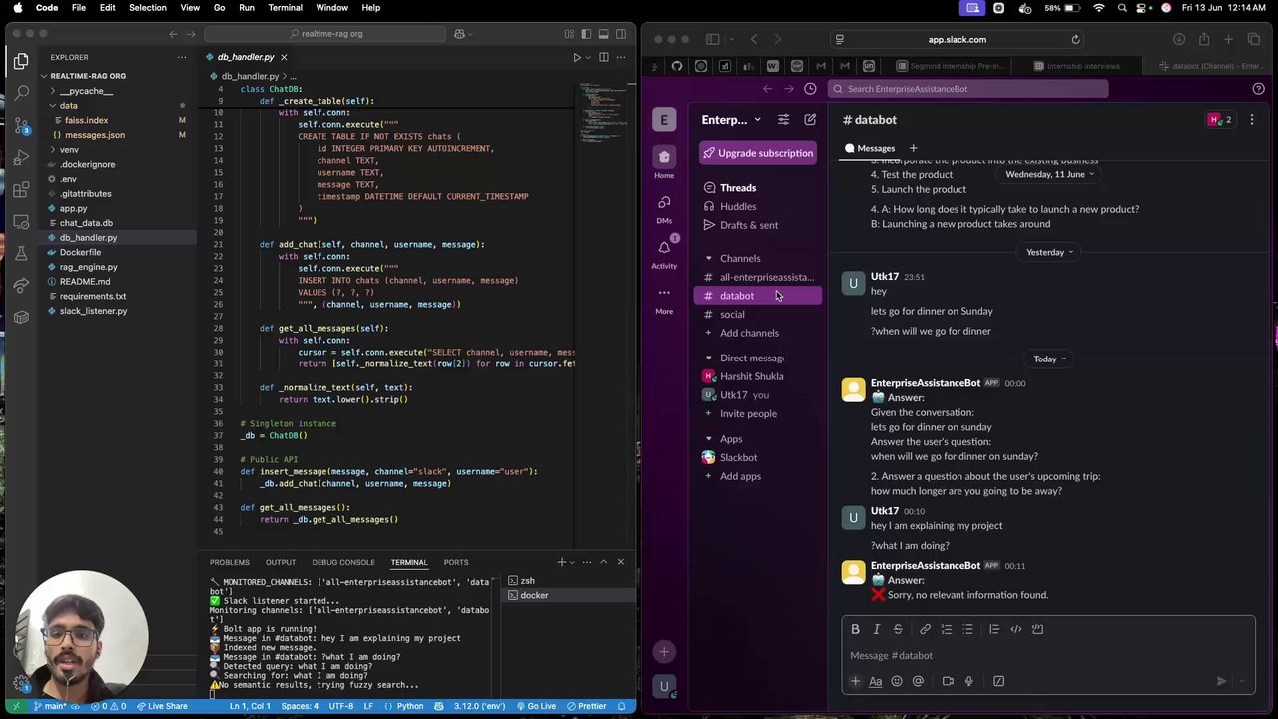This screenshot has width=1278, height=719.
Task: Select the Messages tab in databot
Action: [x=870, y=149]
